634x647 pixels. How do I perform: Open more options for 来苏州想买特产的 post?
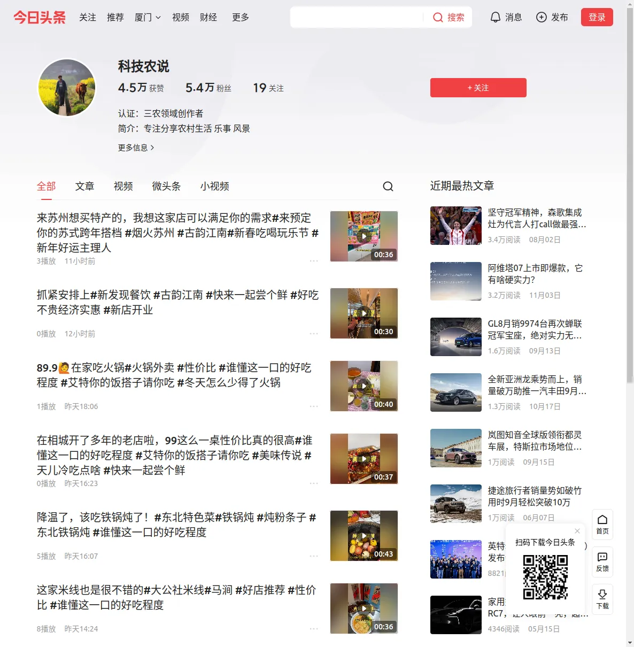314,261
